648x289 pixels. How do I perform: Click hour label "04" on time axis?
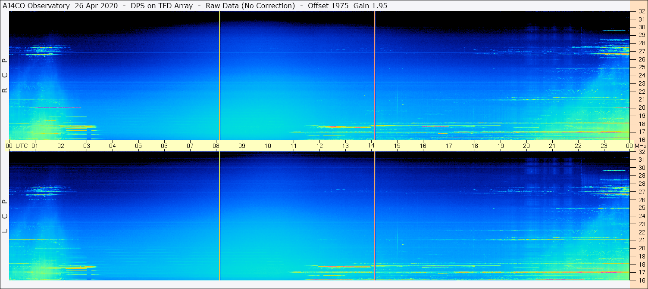point(113,146)
